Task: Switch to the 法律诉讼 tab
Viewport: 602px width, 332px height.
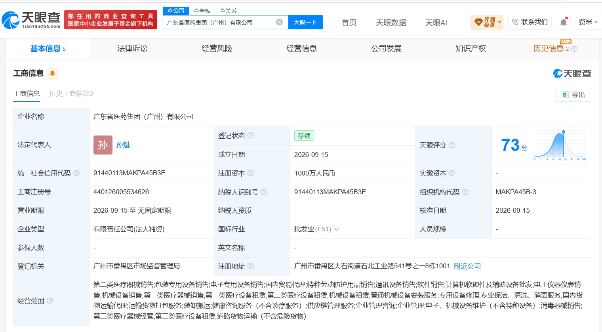Action: click(132, 49)
